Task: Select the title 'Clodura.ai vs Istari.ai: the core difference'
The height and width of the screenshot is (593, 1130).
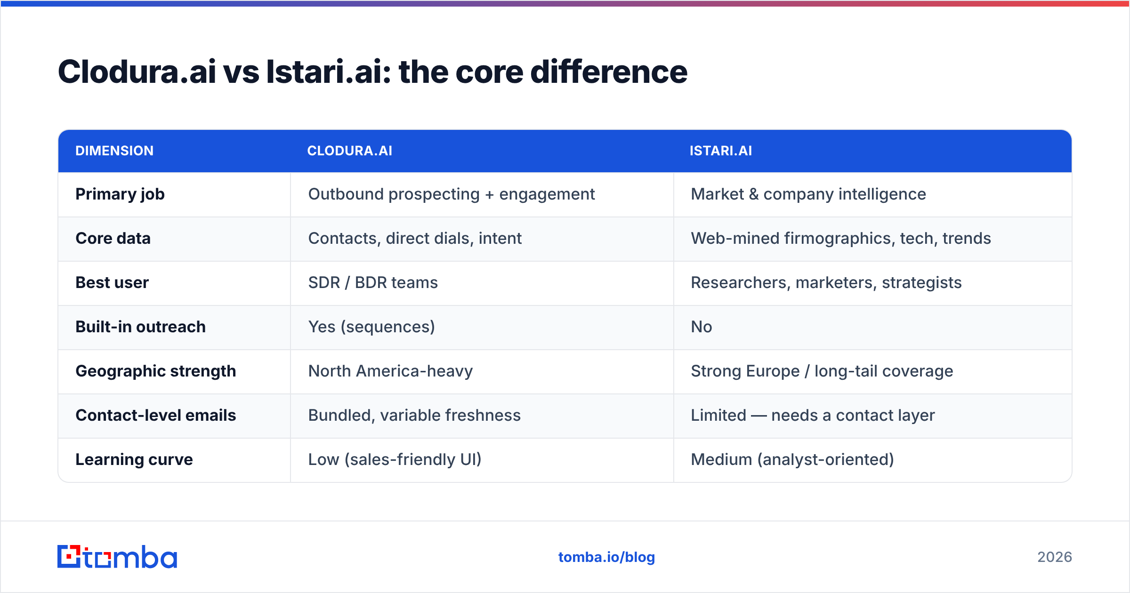Action: (x=372, y=72)
